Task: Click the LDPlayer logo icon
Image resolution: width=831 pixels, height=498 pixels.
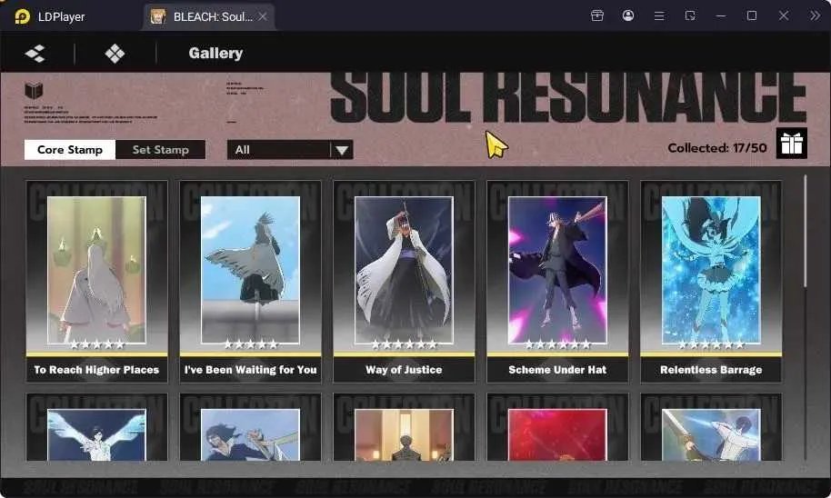Action: tap(22, 16)
